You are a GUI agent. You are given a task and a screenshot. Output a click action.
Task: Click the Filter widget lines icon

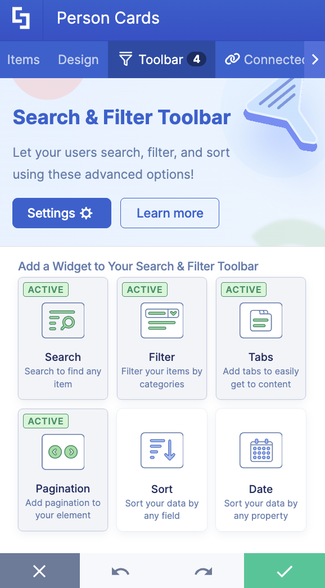[x=162, y=320]
